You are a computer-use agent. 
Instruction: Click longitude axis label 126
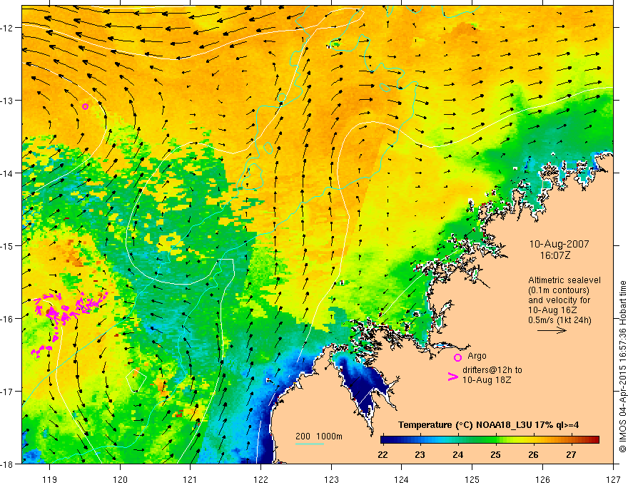tap(542, 479)
